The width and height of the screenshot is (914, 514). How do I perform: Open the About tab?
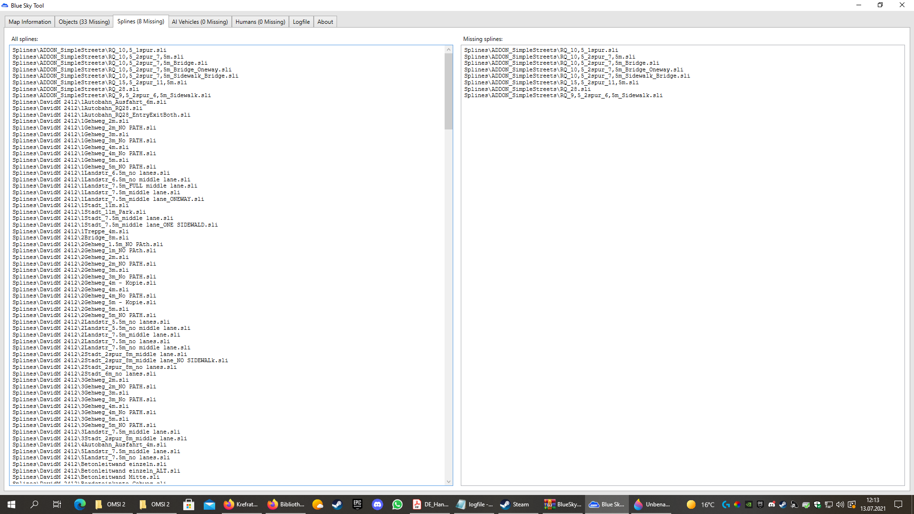click(x=325, y=22)
